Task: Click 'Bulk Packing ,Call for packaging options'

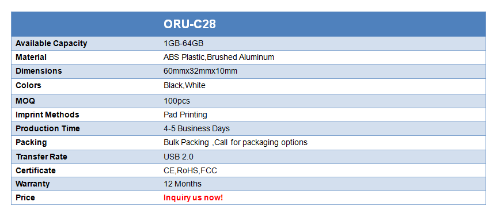Action: point(236,143)
